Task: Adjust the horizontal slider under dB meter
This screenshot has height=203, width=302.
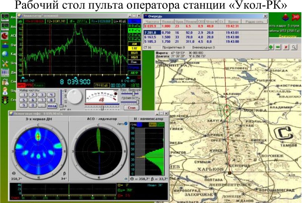Action: (x=102, y=108)
